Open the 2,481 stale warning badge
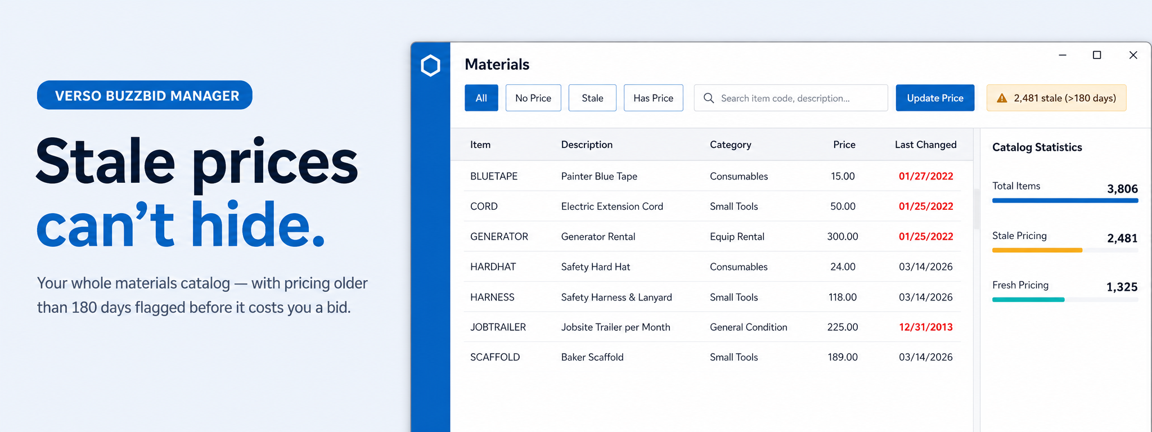This screenshot has width=1152, height=432. click(1056, 98)
